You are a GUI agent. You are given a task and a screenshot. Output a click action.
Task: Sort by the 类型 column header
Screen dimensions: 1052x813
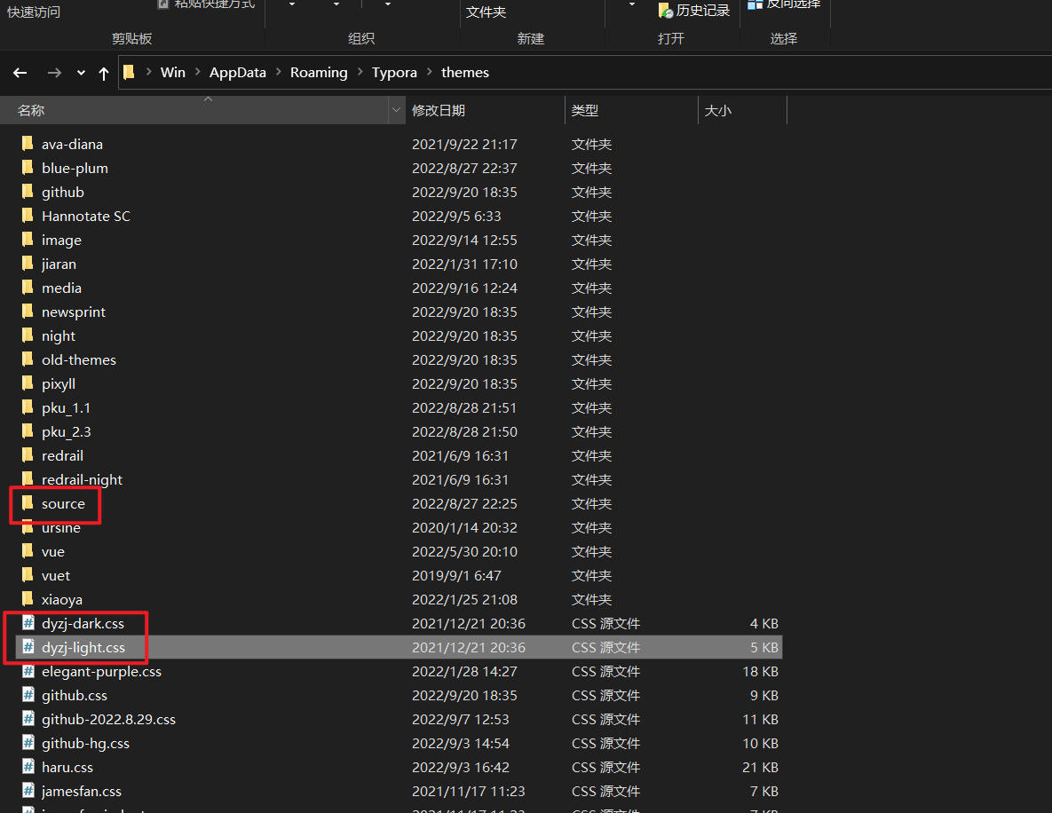[632, 110]
